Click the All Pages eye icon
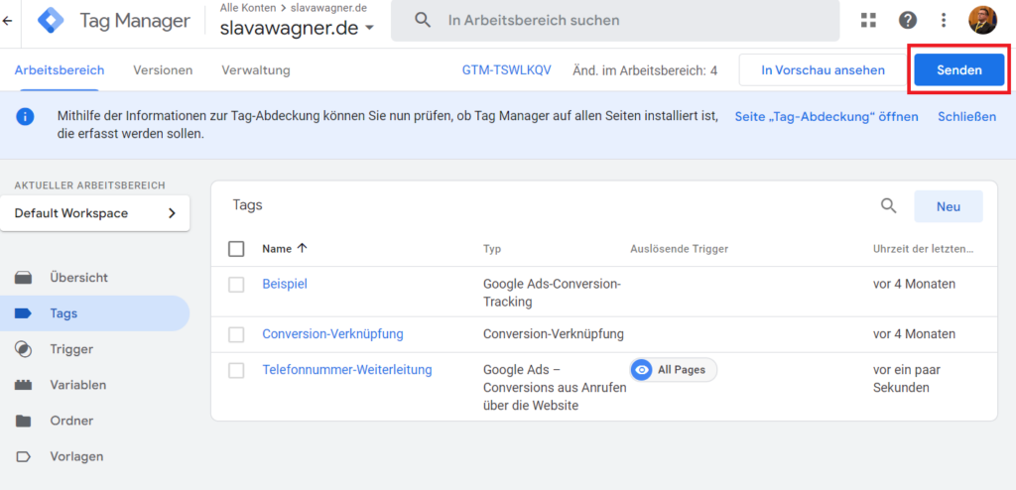 click(x=642, y=369)
